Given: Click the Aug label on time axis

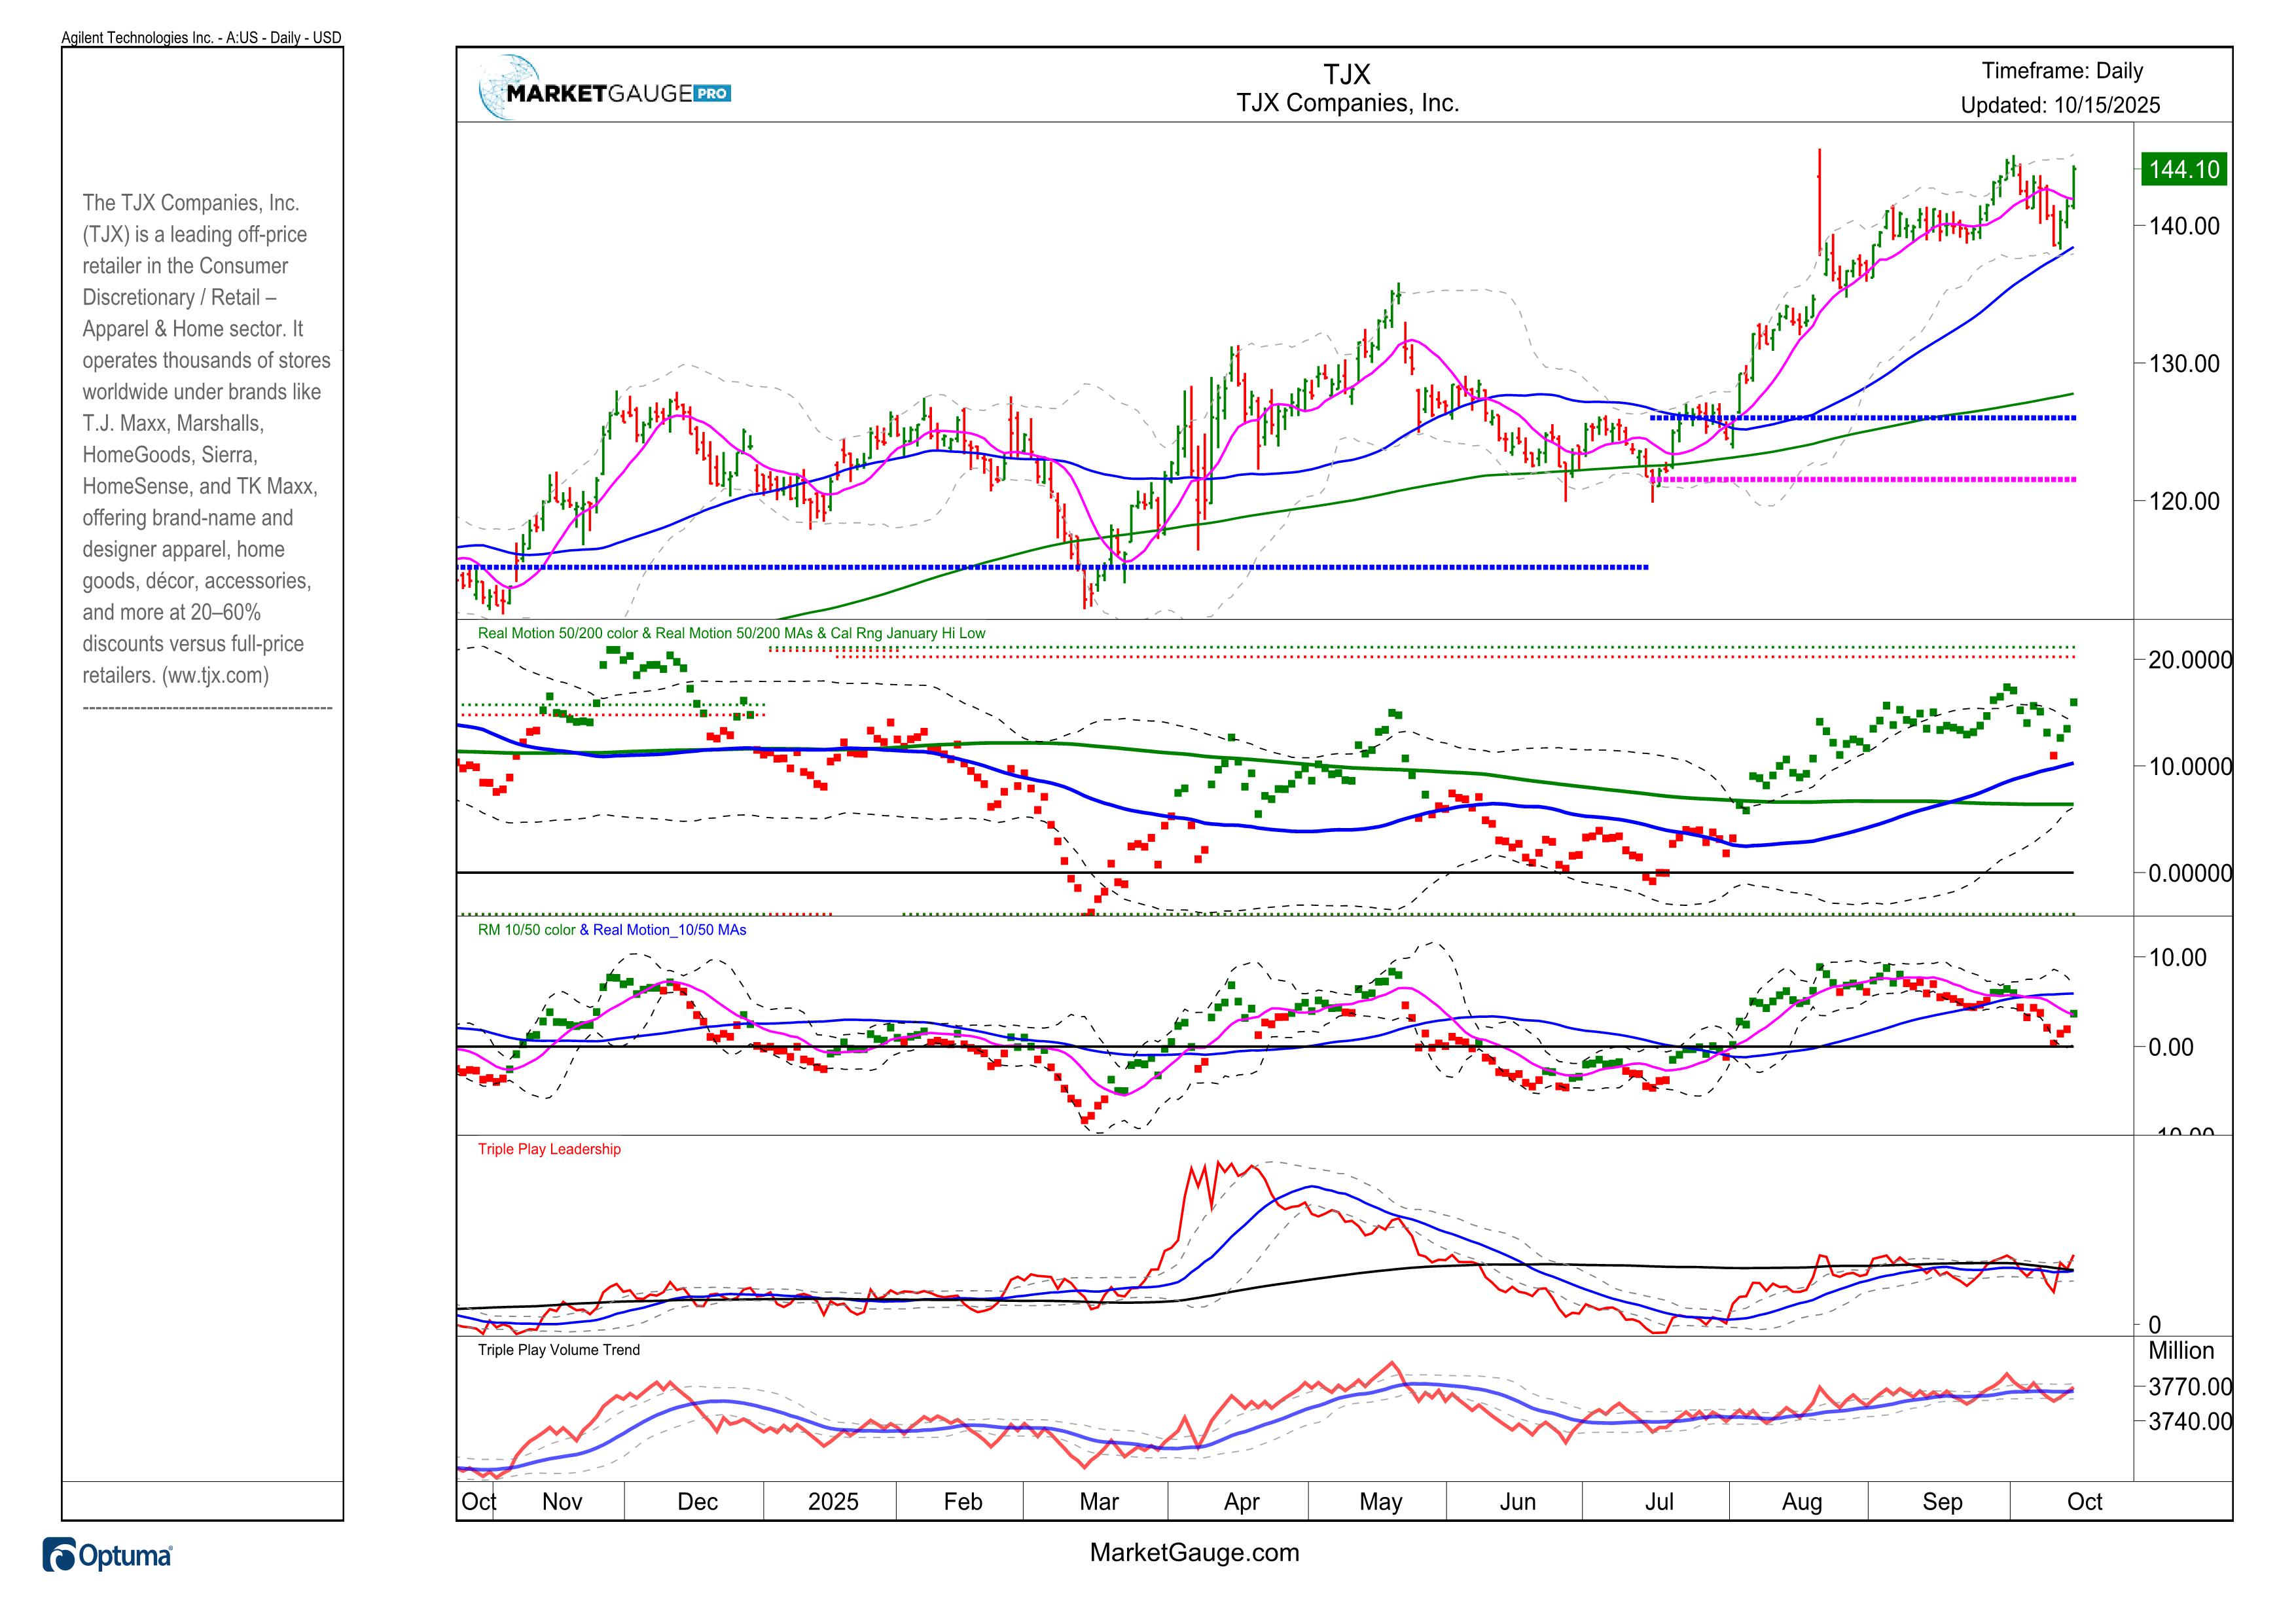Looking at the screenshot, I should 1802,1501.
